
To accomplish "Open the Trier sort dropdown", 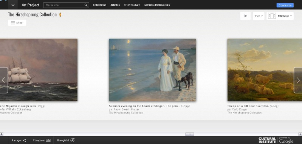I will coord(259,16).
